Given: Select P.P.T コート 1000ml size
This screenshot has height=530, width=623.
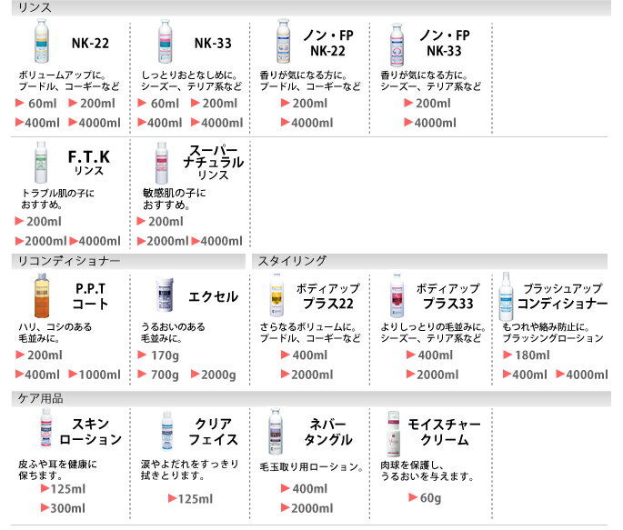Looking at the screenshot, I should [x=99, y=375].
